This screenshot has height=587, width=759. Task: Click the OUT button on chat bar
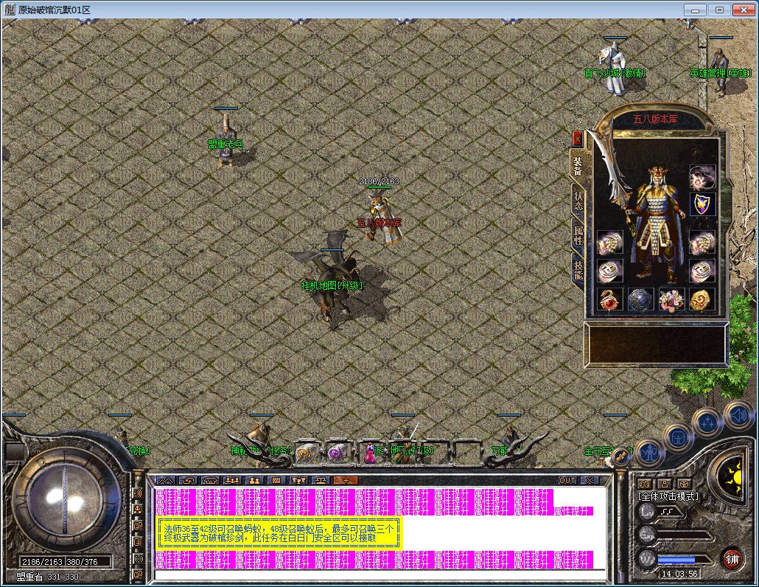pos(567,481)
